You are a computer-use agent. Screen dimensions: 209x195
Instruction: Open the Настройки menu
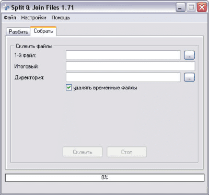pos(34,18)
